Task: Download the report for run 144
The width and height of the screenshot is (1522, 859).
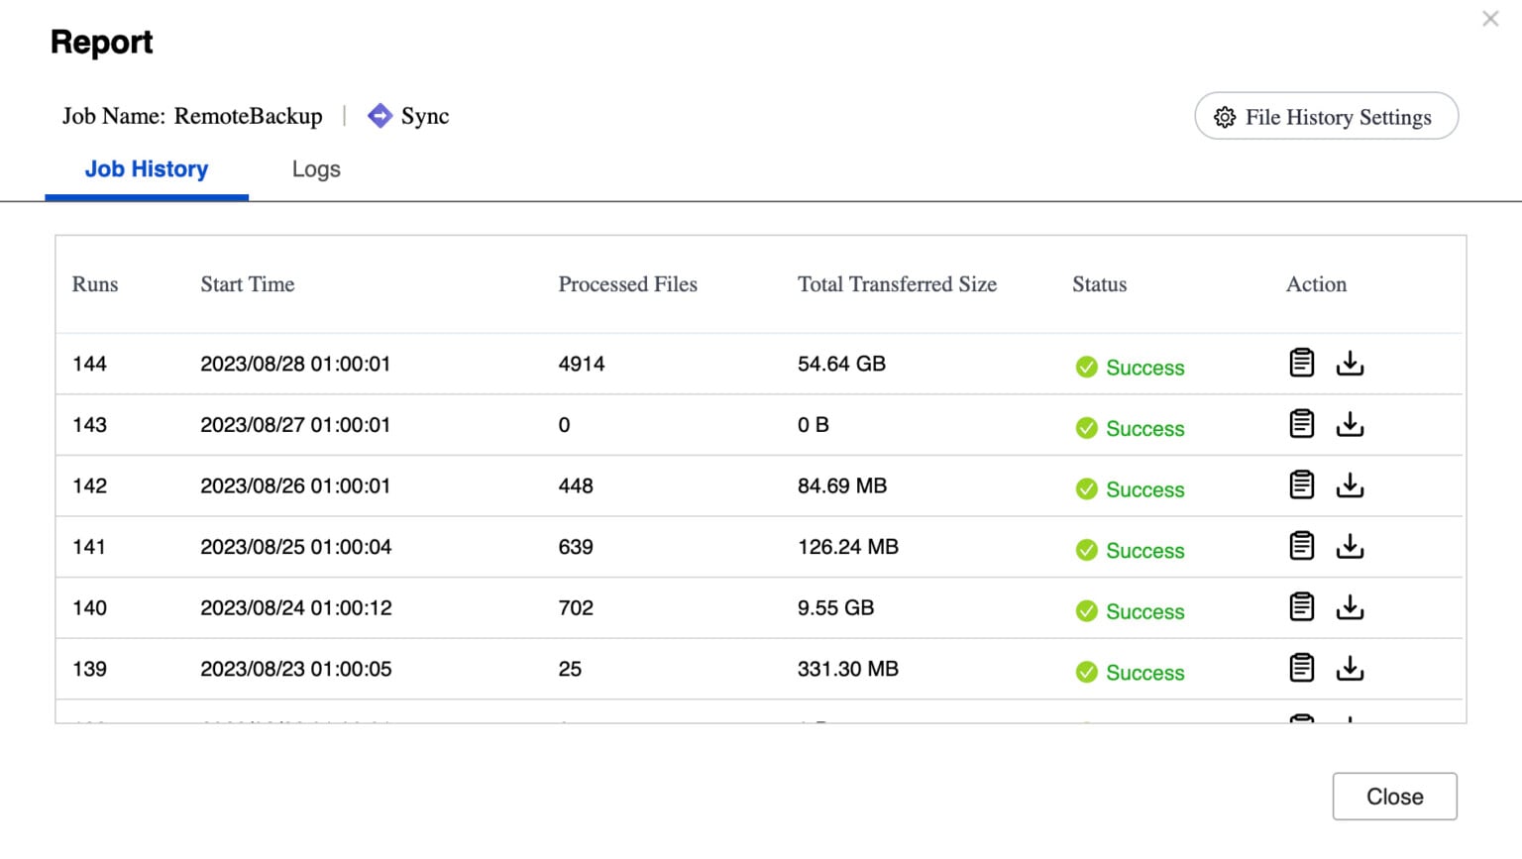Action: pyautogui.click(x=1350, y=364)
